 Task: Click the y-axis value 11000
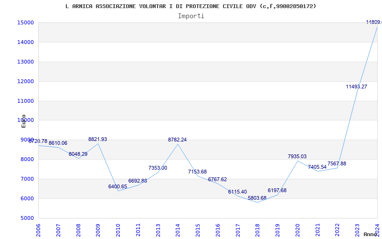[25, 101]
